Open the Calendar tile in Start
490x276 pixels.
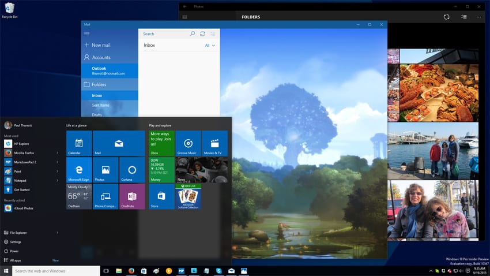(x=79, y=143)
